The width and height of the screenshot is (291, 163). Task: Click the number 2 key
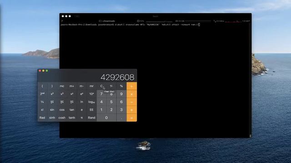pyautogui.click(x=111, y=110)
